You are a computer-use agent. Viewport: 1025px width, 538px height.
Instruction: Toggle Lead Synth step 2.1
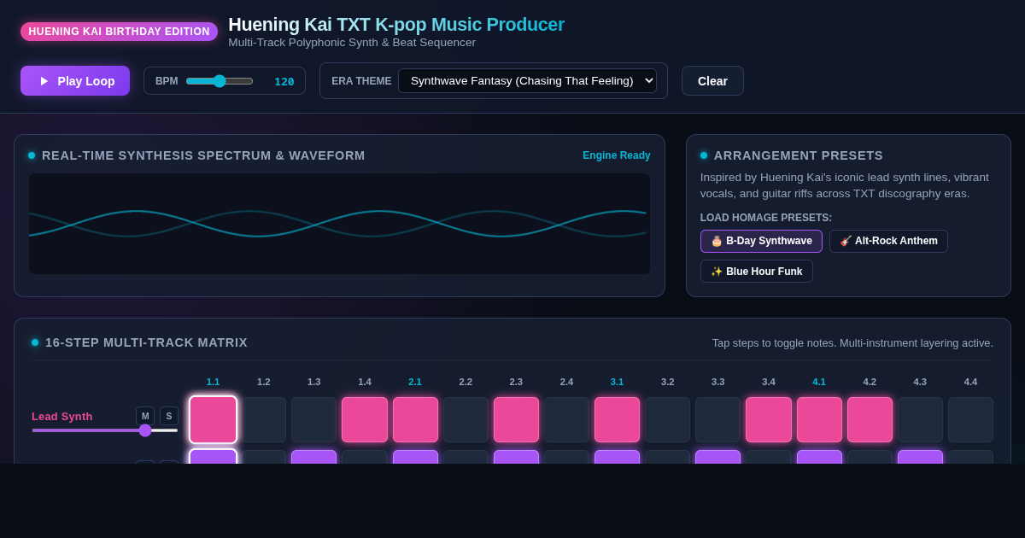coord(415,419)
